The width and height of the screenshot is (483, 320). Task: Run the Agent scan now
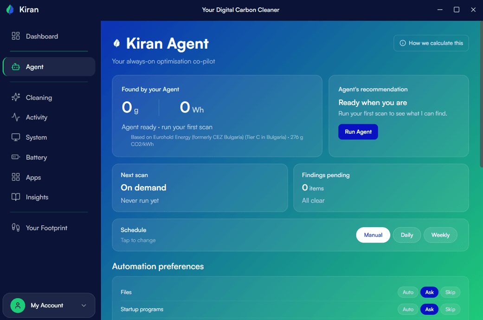(x=358, y=131)
